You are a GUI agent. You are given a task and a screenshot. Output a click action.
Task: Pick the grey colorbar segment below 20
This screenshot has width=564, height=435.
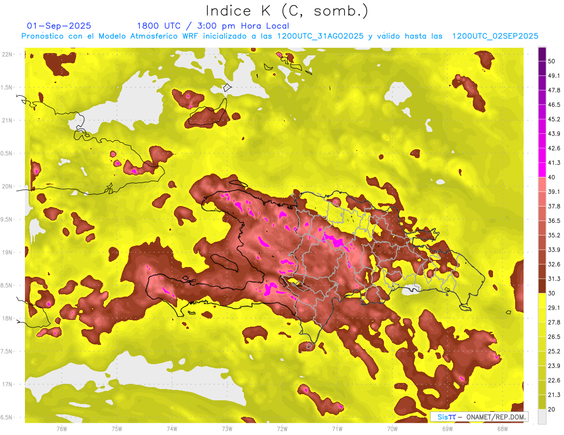[542, 416]
